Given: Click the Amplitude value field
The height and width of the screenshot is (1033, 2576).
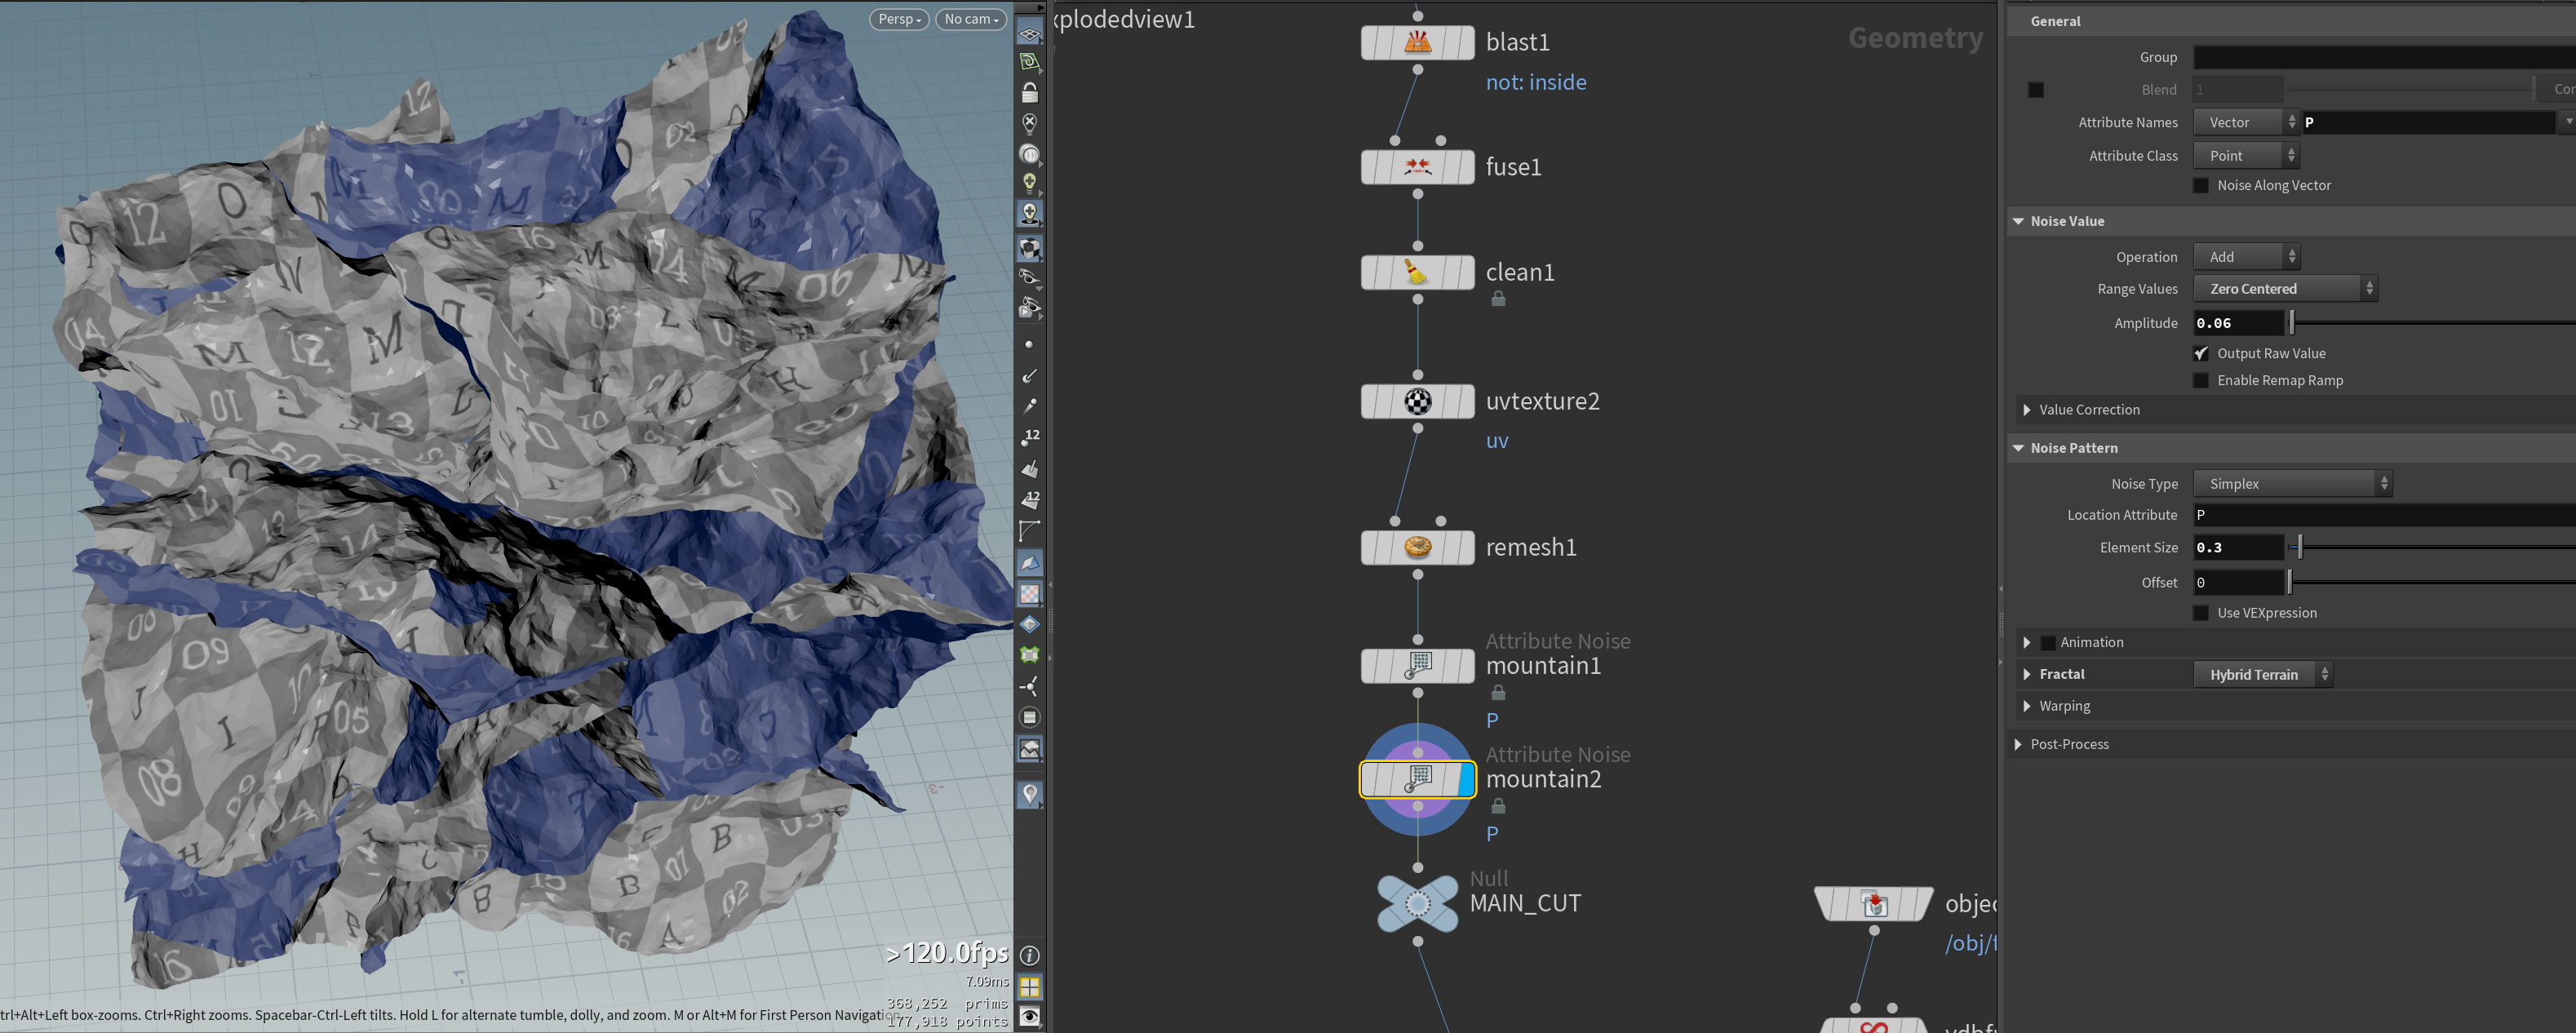Looking at the screenshot, I should click(x=2238, y=323).
